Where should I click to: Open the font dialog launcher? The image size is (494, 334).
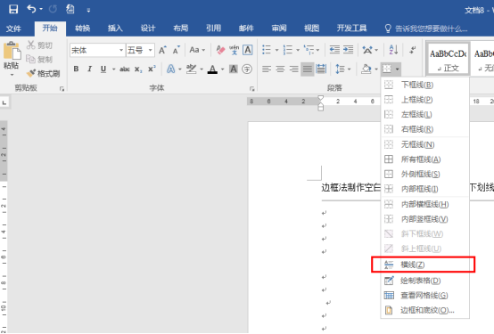(x=251, y=89)
